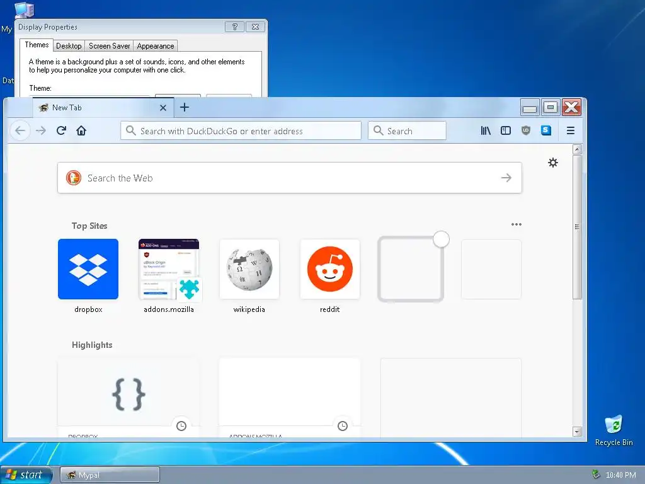Image resolution: width=645 pixels, height=484 pixels.
Task: Open the dropbox top site tile
Action: [88, 269]
